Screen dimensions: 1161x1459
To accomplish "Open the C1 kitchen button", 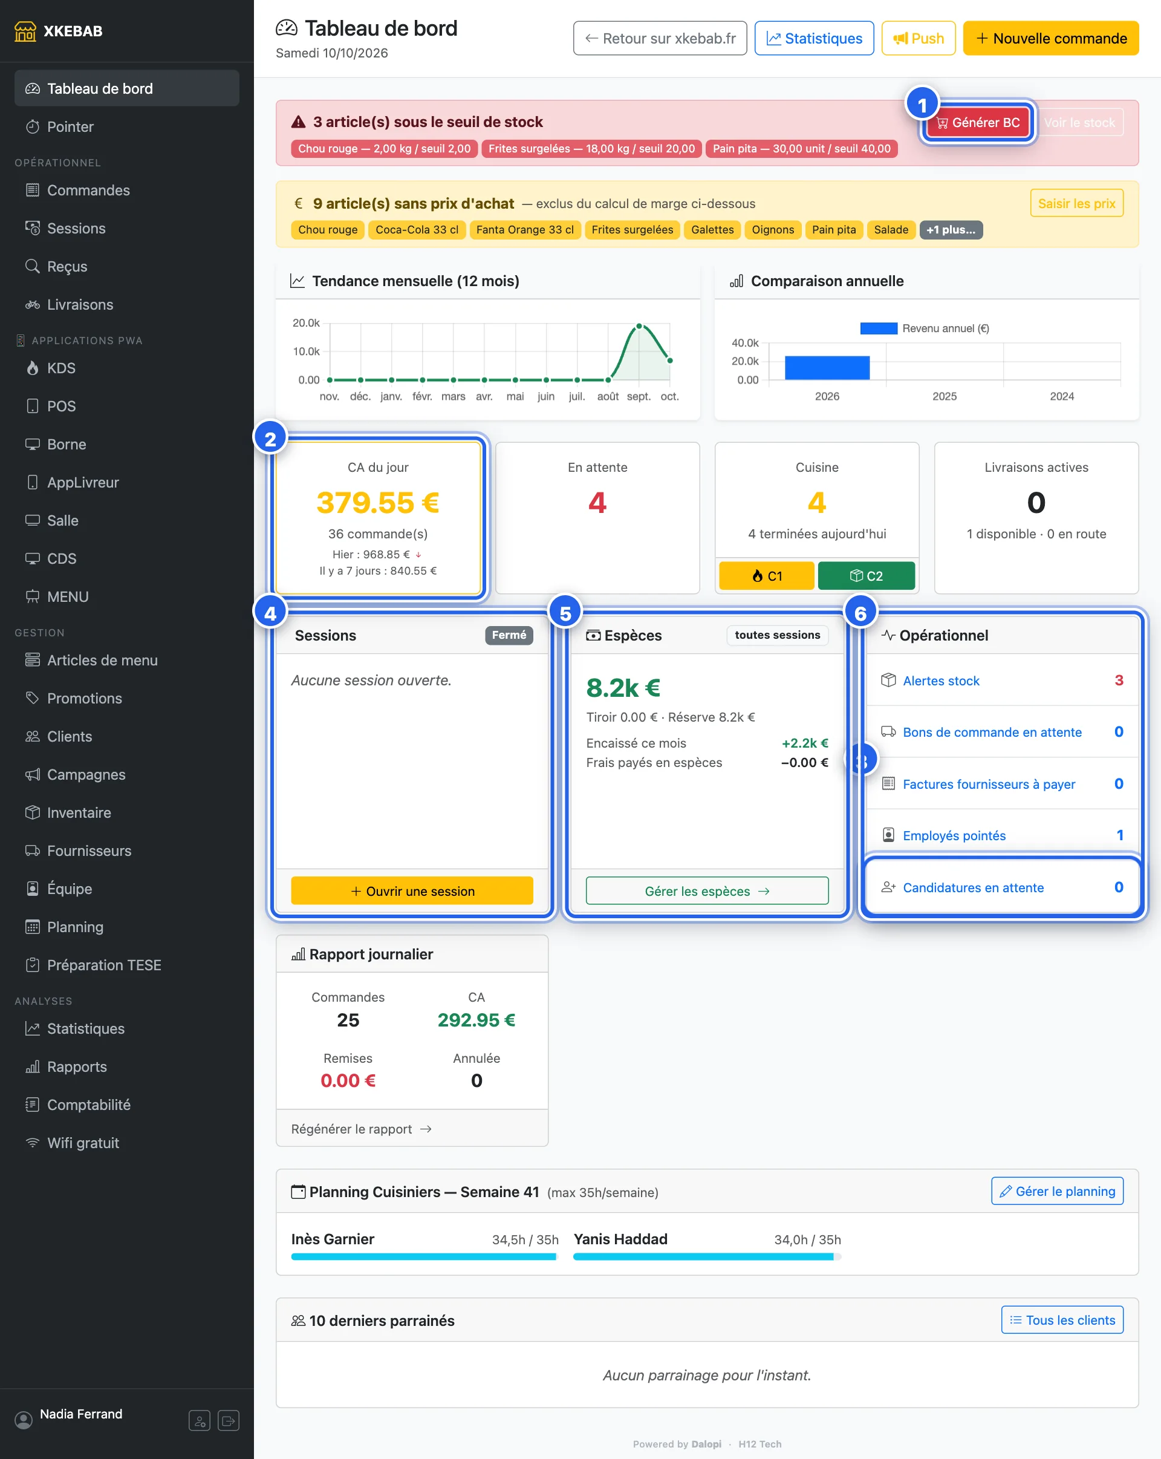I will point(767,576).
